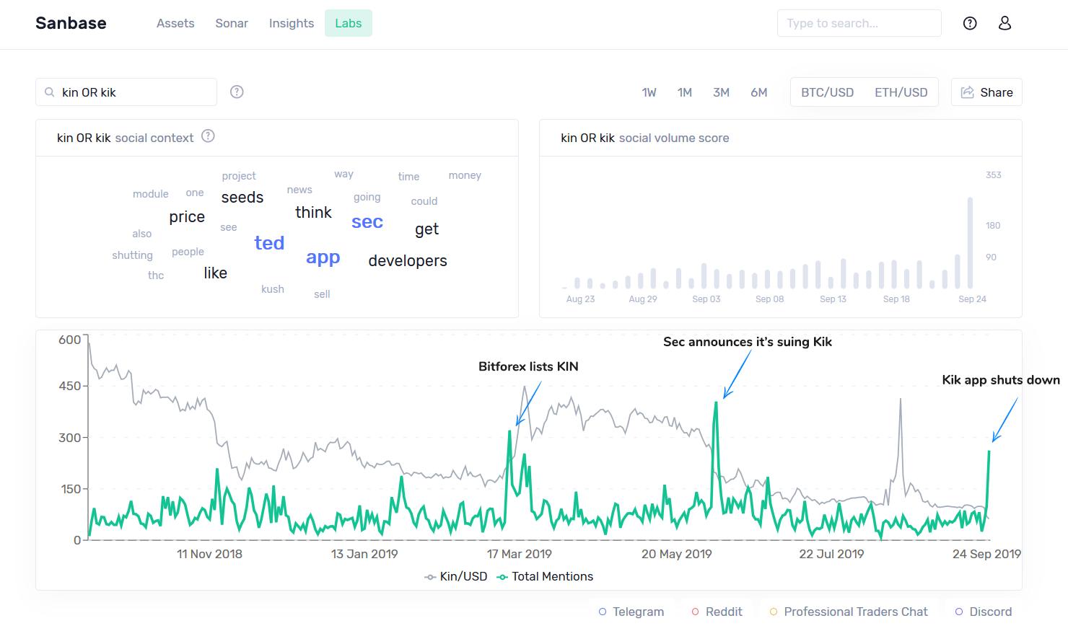Click the kin OR kik query field
Screen dimensions: 1068x644
[x=126, y=92]
